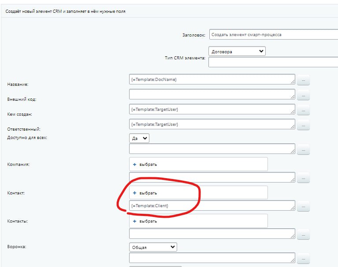This screenshot has width=338, height=267.
Task: Expand the Доступно для всех dropdown
Action: (x=139, y=138)
